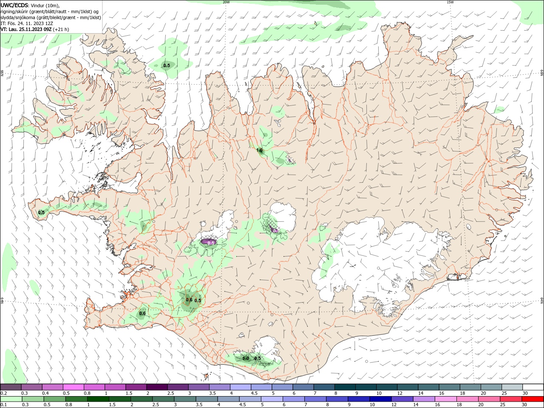Screen dimensions: 544x408
Task: Select the light pink 16 rain legend swatch
Action: [x=446, y=399]
